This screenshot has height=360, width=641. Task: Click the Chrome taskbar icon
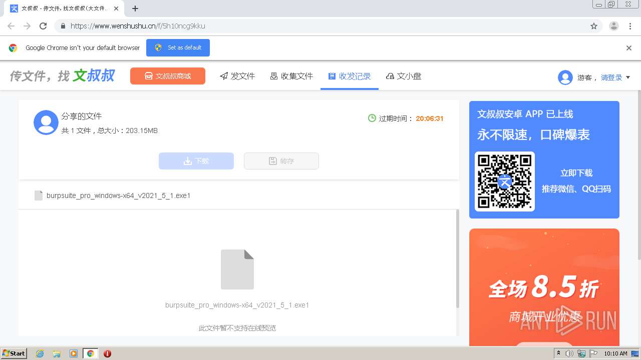click(90, 353)
